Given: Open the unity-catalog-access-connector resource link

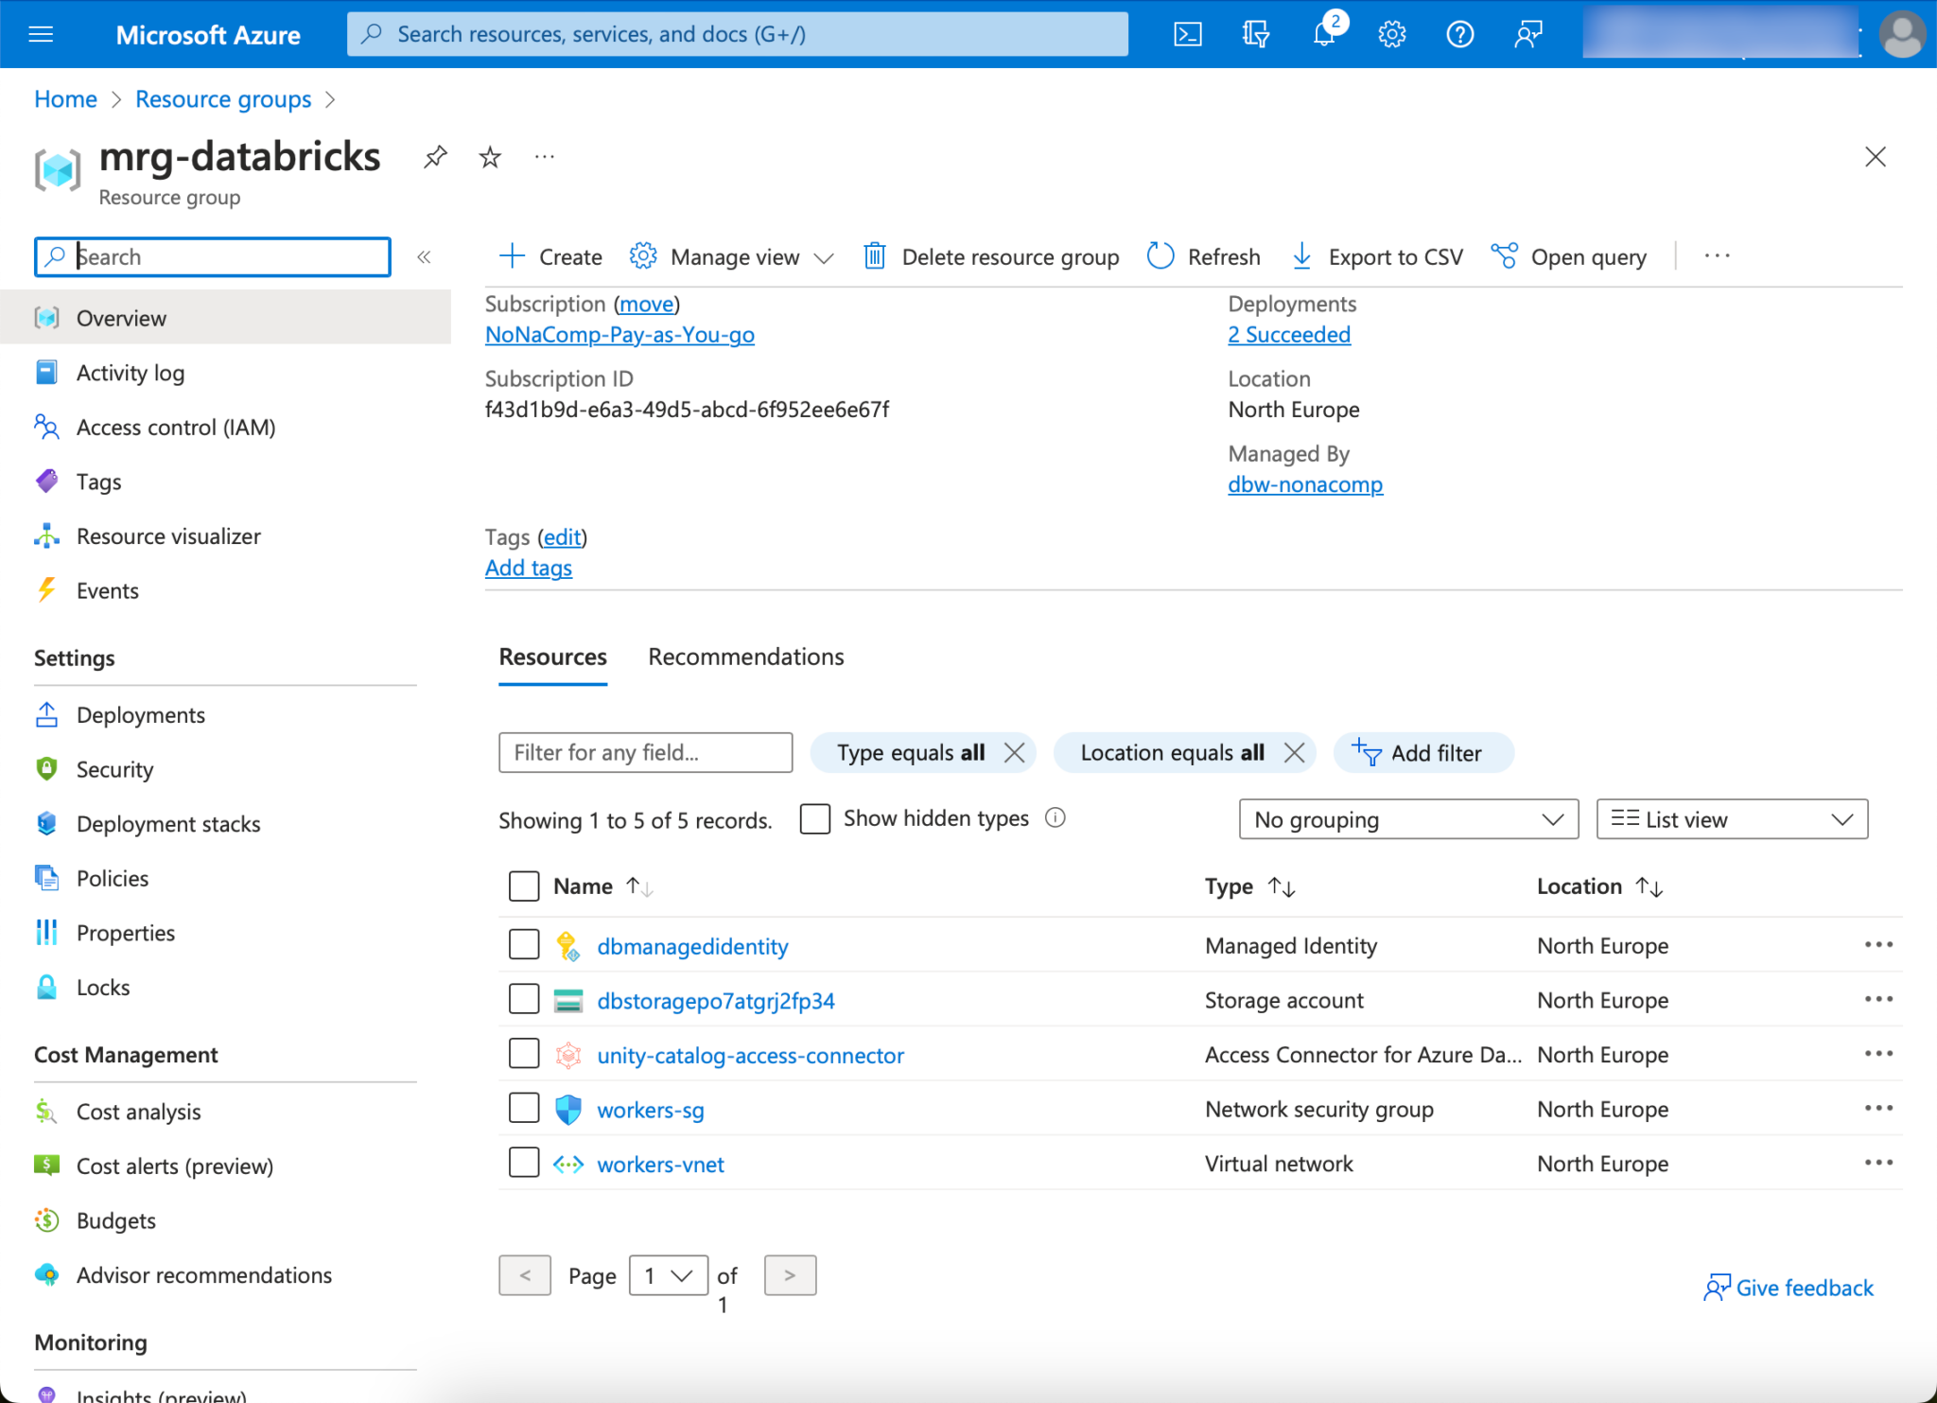Looking at the screenshot, I should tap(750, 1055).
